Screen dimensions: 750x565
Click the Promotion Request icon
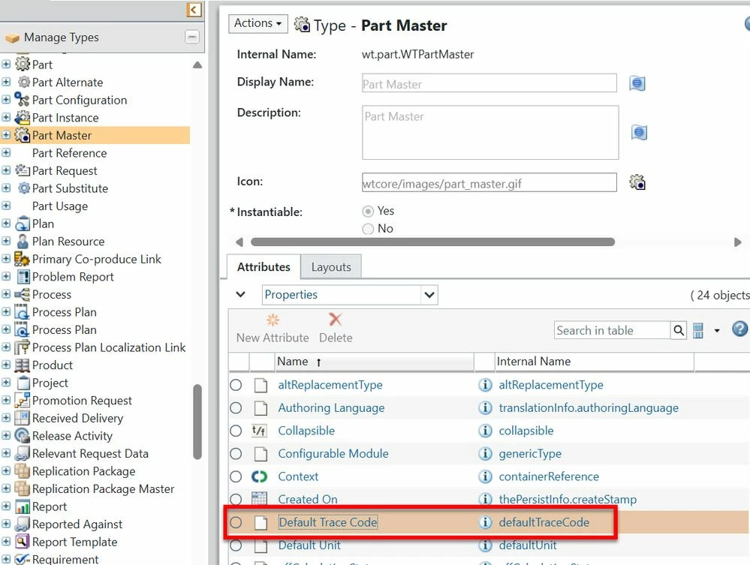pyautogui.click(x=22, y=400)
